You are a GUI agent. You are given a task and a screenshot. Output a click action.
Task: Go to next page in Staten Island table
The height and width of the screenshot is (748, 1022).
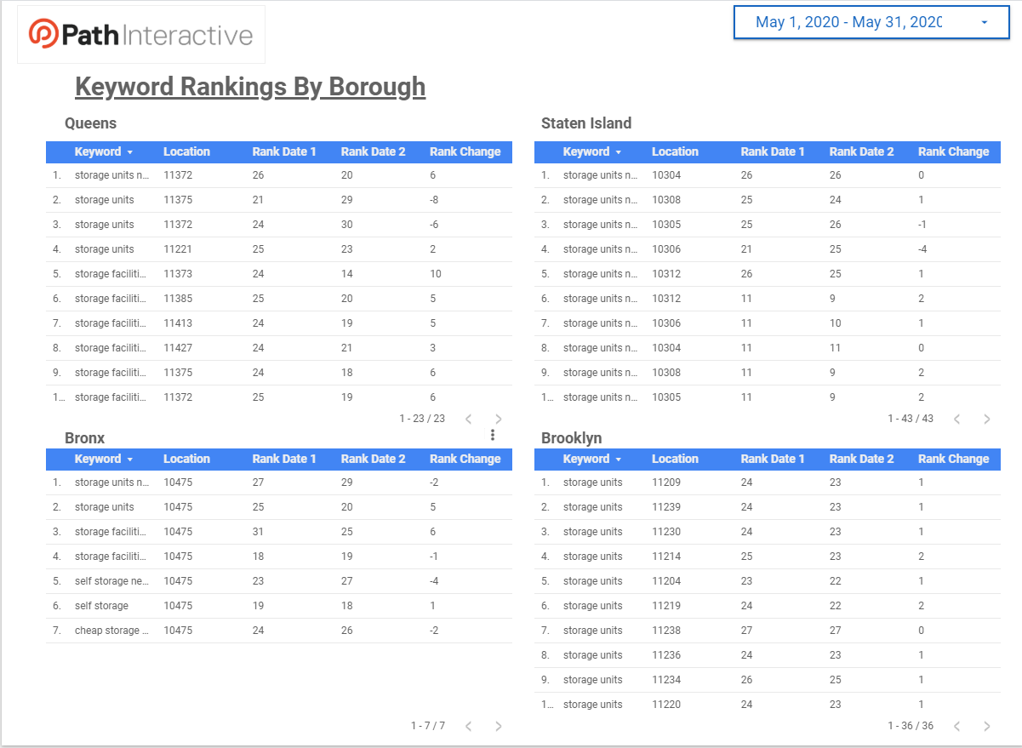(x=987, y=419)
